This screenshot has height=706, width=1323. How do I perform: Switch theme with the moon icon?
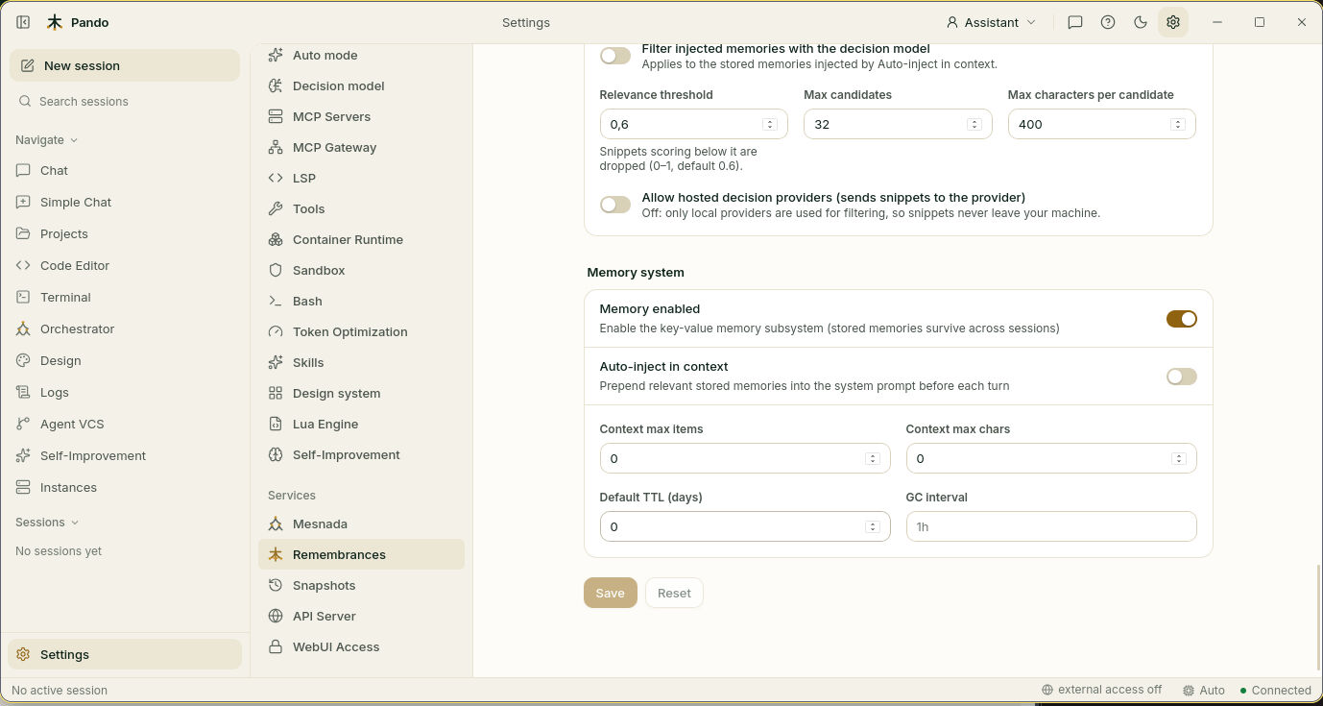tap(1141, 22)
